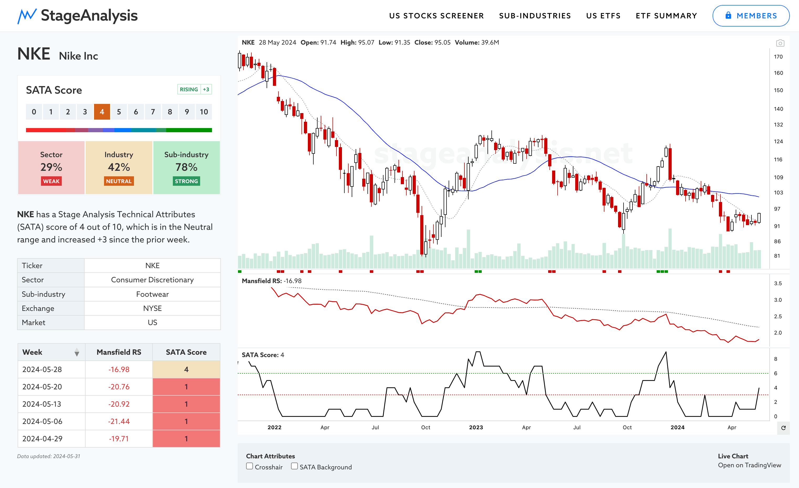Image resolution: width=799 pixels, height=488 pixels.
Task: Click Mansfield RS value -21.44
Action: click(119, 421)
